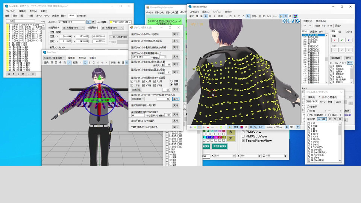The width and height of the screenshot is (361, 203).
Task: Toggle J joint selection in PmxView toolbar
Action: pos(69,62)
